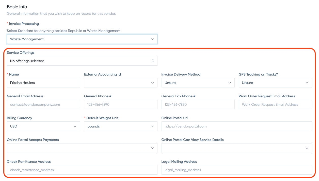Open the Invoice Processing dropdown showing Waste Management
This screenshot has width=319, height=181.
[x=82, y=39]
